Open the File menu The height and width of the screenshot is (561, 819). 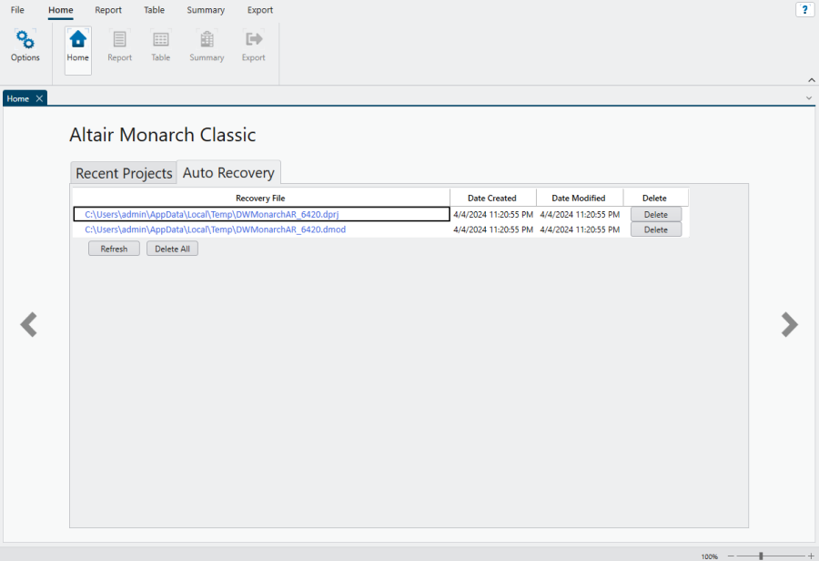click(17, 10)
